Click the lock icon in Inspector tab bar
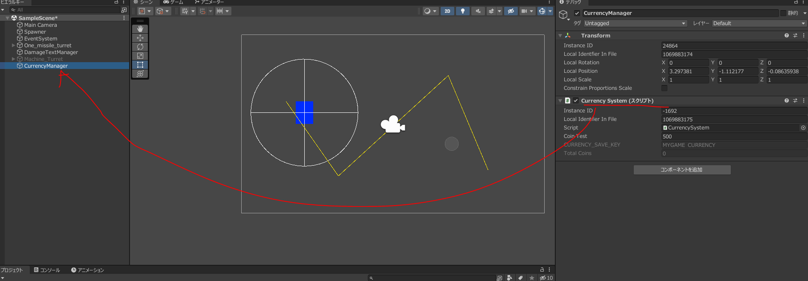 [796, 2]
